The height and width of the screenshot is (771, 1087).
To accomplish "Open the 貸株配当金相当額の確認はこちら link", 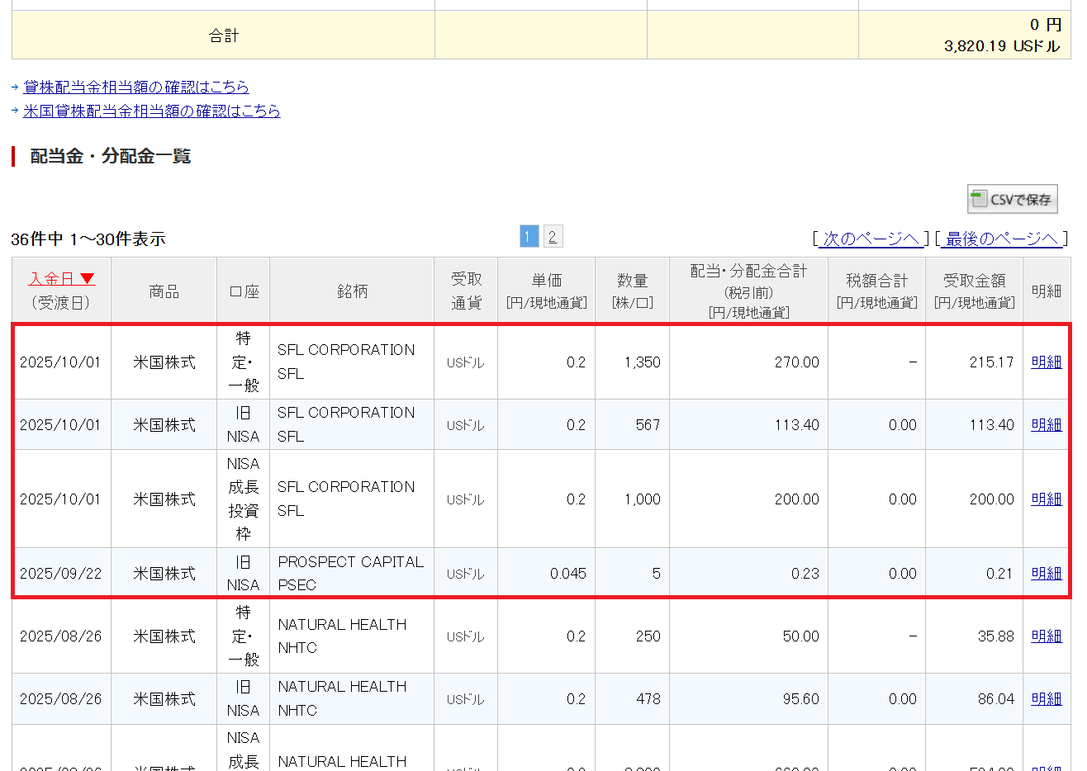I will (135, 87).
